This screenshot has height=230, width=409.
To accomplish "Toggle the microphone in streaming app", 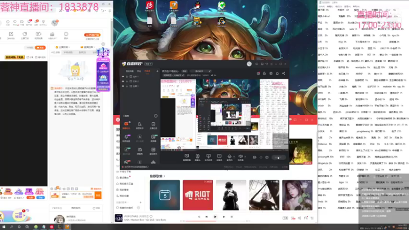I will click(229, 157).
